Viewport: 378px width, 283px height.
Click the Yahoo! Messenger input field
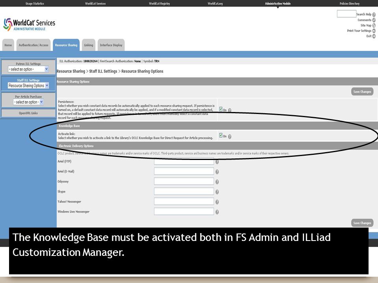click(x=184, y=201)
